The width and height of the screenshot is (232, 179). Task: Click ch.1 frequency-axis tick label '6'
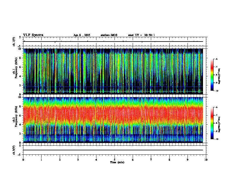coord(21,67)
